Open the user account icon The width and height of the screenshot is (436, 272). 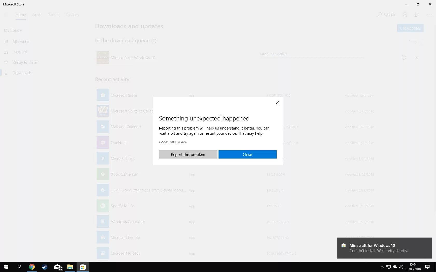click(x=405, y=15)
